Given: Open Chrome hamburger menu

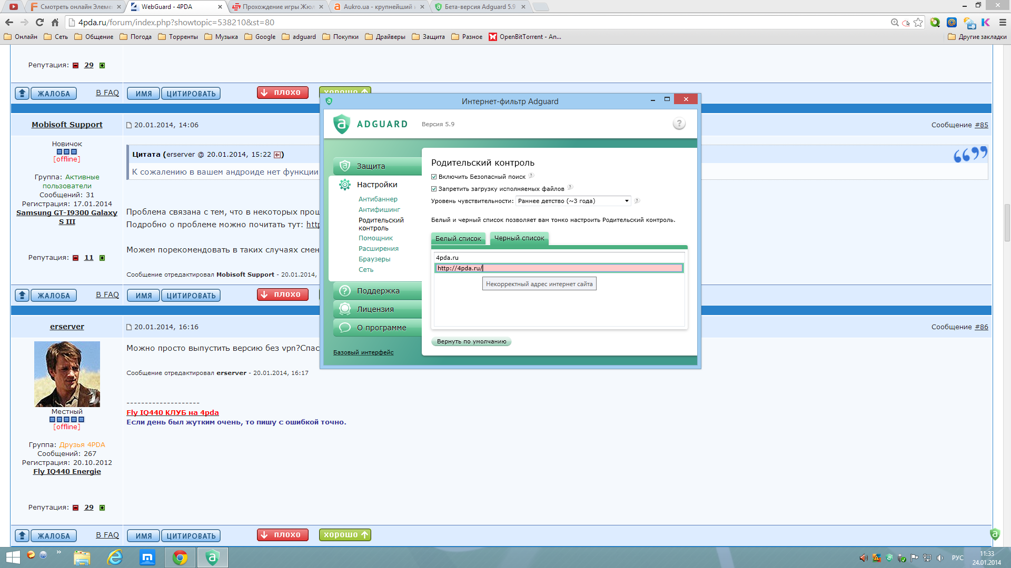Looking at the screenshot, I should tap(1003, 22).
